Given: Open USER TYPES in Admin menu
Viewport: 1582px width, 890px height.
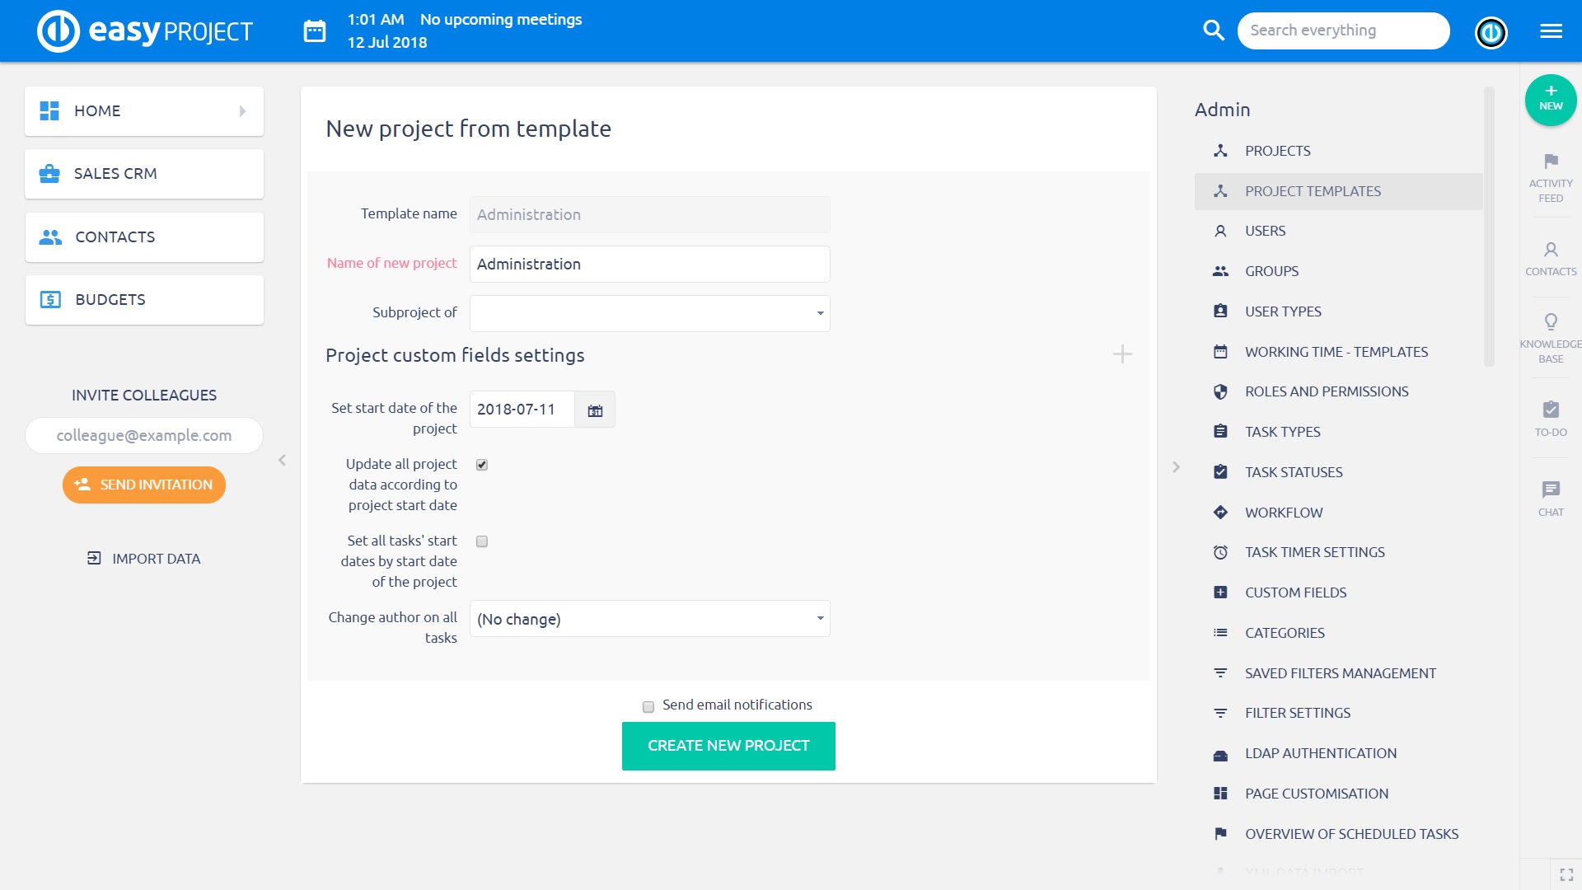Looking at the screenshot, I should click(1338, 311).
